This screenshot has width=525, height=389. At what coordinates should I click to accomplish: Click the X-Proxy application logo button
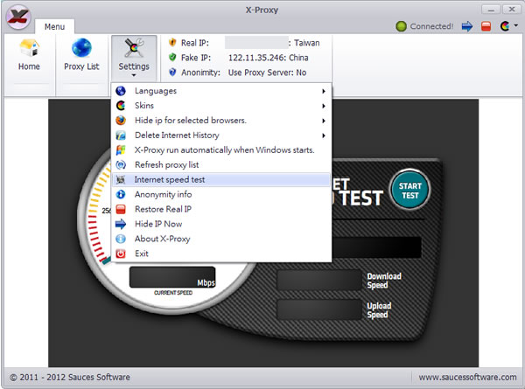(18, 17)
